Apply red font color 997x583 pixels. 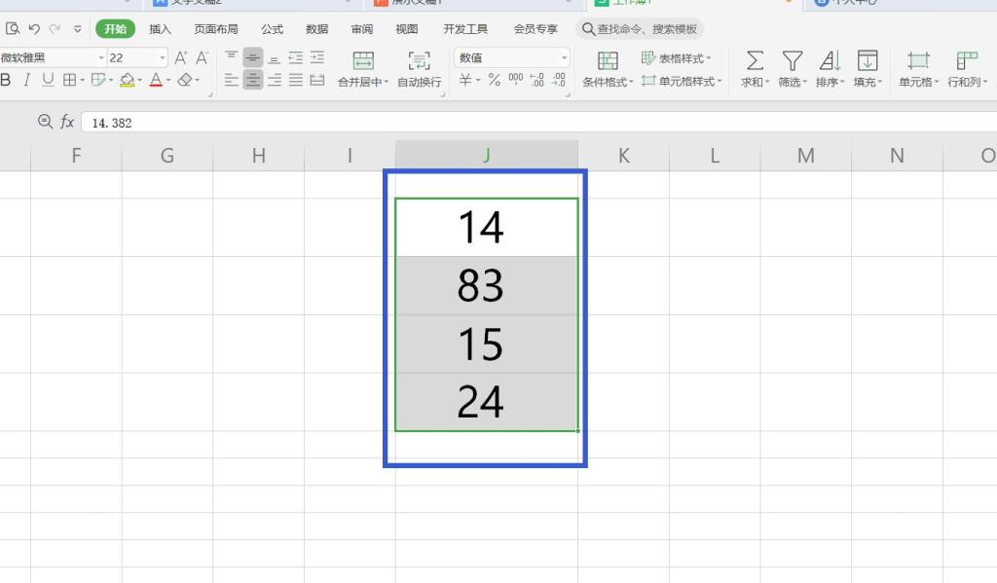coord(156,80)
